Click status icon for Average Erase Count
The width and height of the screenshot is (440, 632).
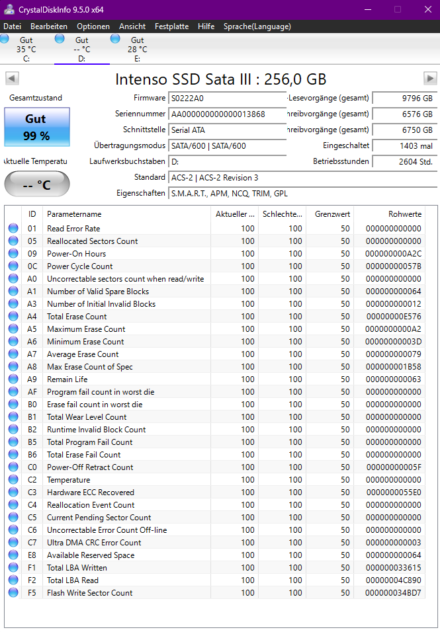point(13,354)
